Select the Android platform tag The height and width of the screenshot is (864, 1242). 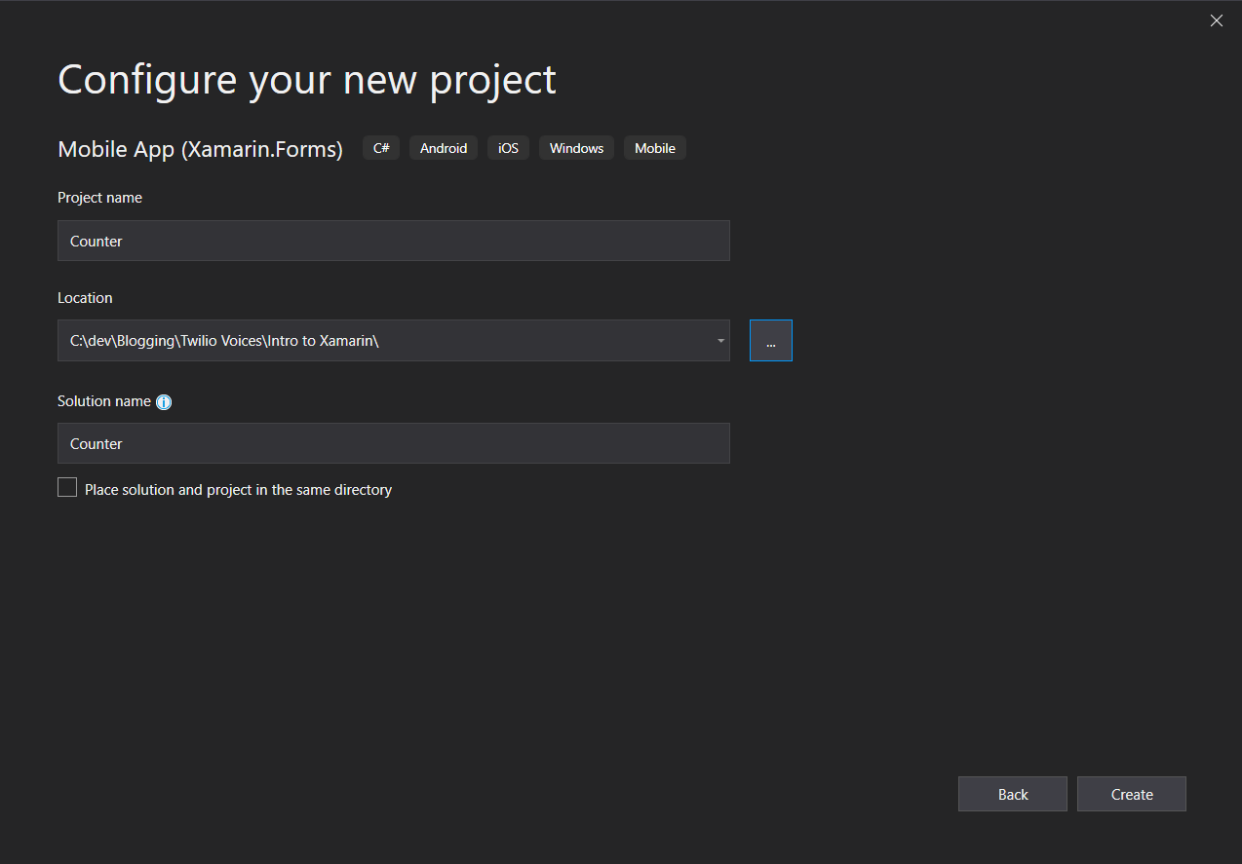[x=444, y=148]
